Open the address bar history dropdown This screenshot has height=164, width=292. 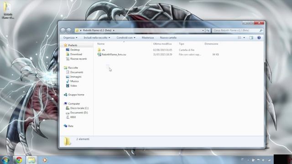coord(203,31)
